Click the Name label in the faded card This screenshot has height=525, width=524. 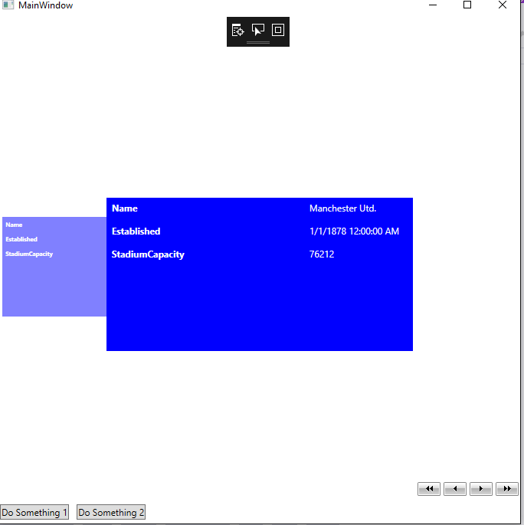pyautogui.click(x=14, y=225)
